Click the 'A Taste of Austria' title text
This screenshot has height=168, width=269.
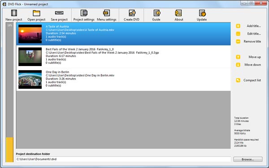[57, 27]
